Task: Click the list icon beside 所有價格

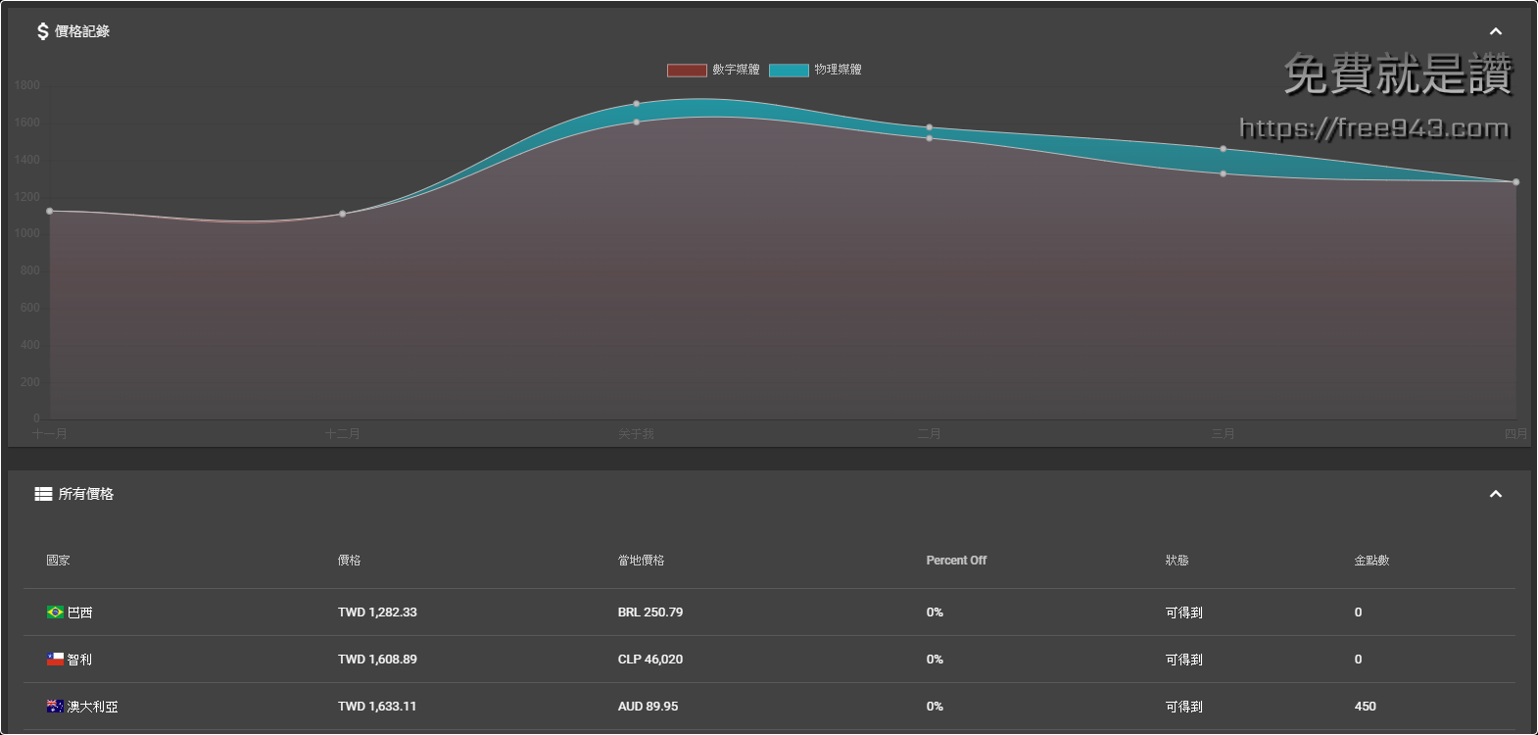Action: [x=43, y=494]
